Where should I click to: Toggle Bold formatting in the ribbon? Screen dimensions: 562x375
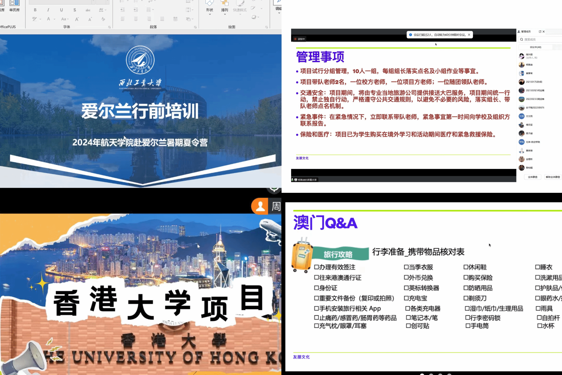(35, 10)
